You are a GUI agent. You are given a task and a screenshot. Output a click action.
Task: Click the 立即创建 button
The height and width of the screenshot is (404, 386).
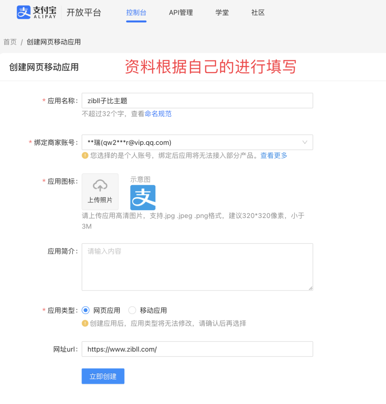(103, 376)
